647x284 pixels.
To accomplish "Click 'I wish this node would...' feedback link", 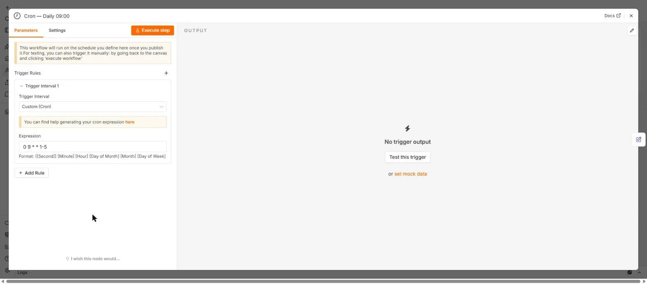I will [93, 259].
